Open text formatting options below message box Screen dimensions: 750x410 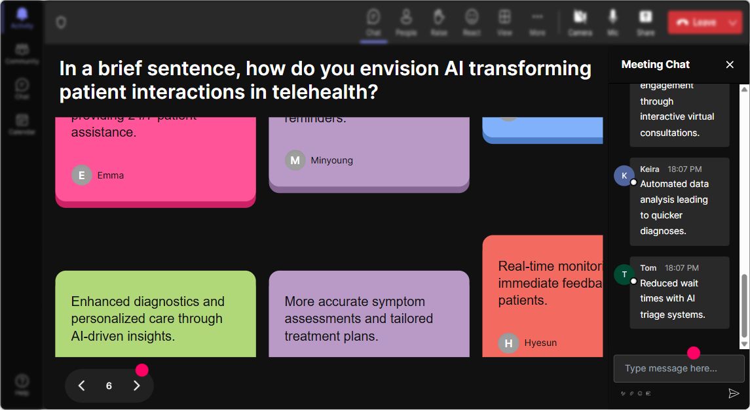623,394
